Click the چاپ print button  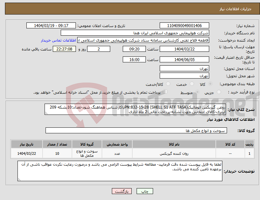145,191
